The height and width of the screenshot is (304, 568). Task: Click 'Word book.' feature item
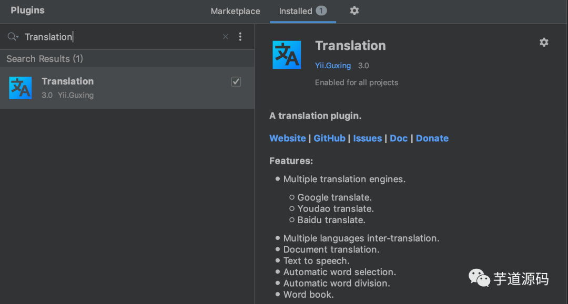click(308, 294)
